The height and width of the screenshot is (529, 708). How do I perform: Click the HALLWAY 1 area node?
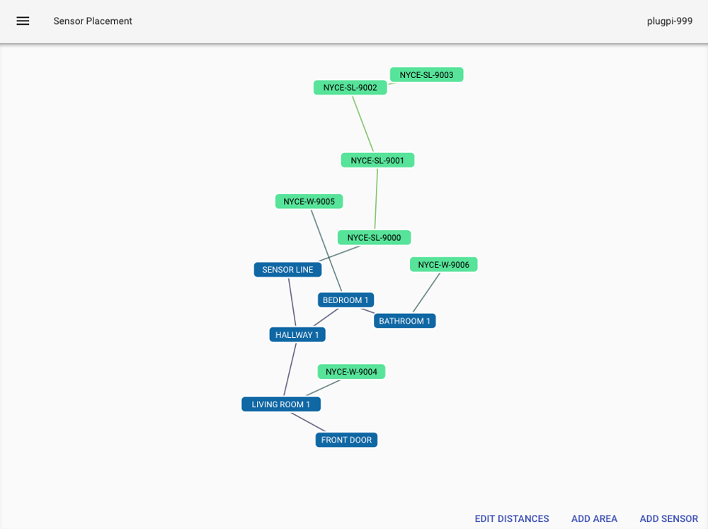pos(297,335)
